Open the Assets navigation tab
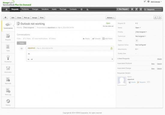This screenshot has height=115, width=165. click(x=54, y=9)
